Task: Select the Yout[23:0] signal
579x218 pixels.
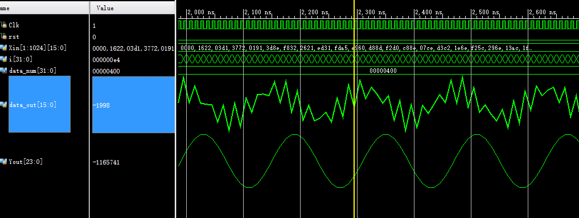Action: (26, 162)
